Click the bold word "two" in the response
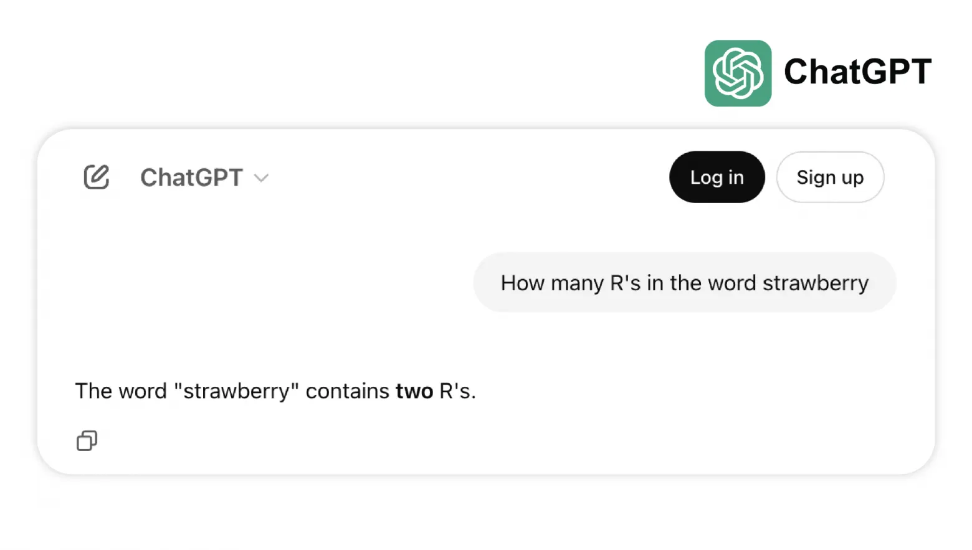This screenshot has width=972, height=550. pos(414,391)
